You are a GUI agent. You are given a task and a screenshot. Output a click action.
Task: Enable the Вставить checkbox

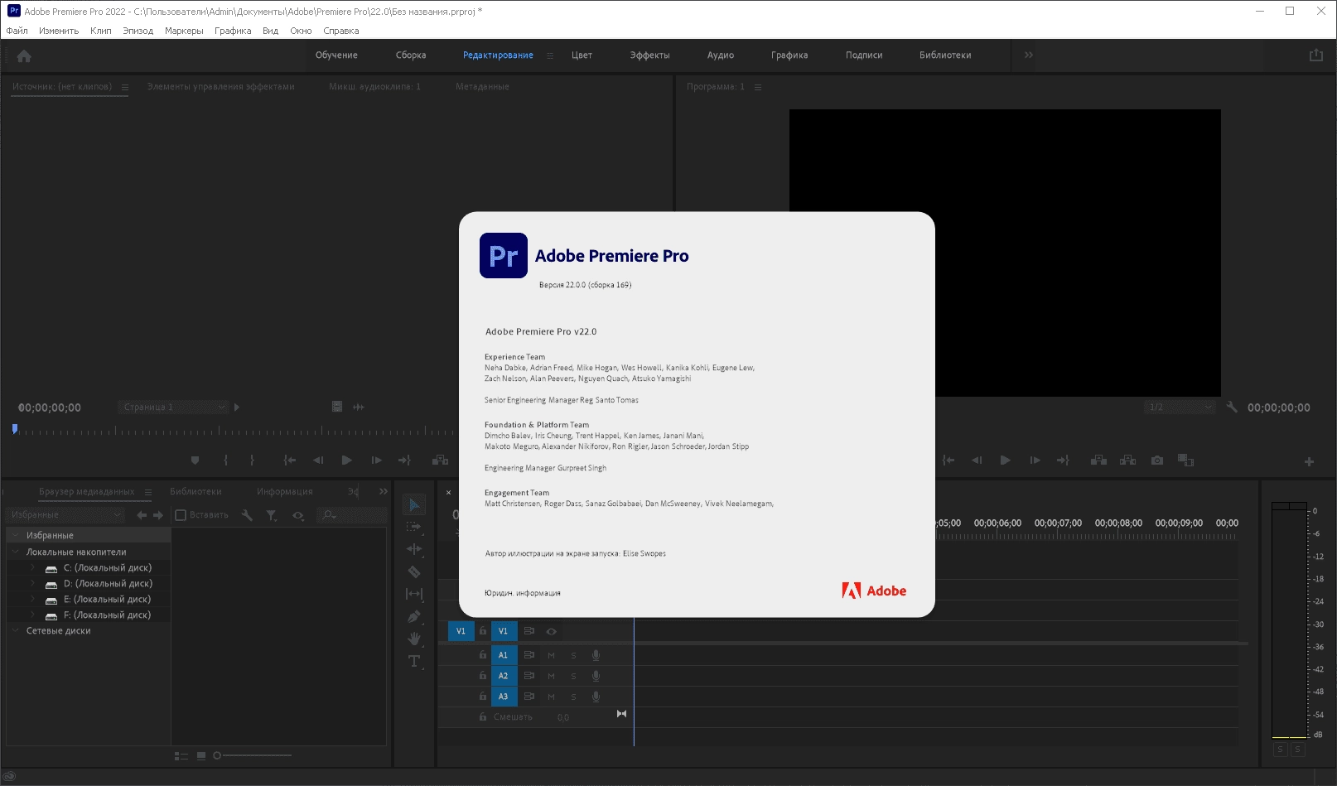pyautogui.click(x=181, y=515)
